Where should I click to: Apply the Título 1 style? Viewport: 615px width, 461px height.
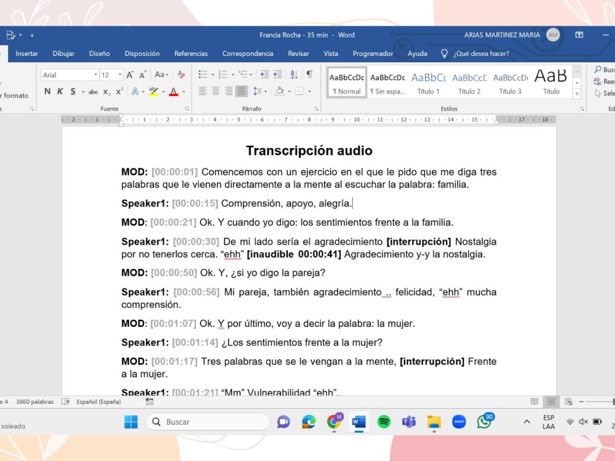coord(428,82)
